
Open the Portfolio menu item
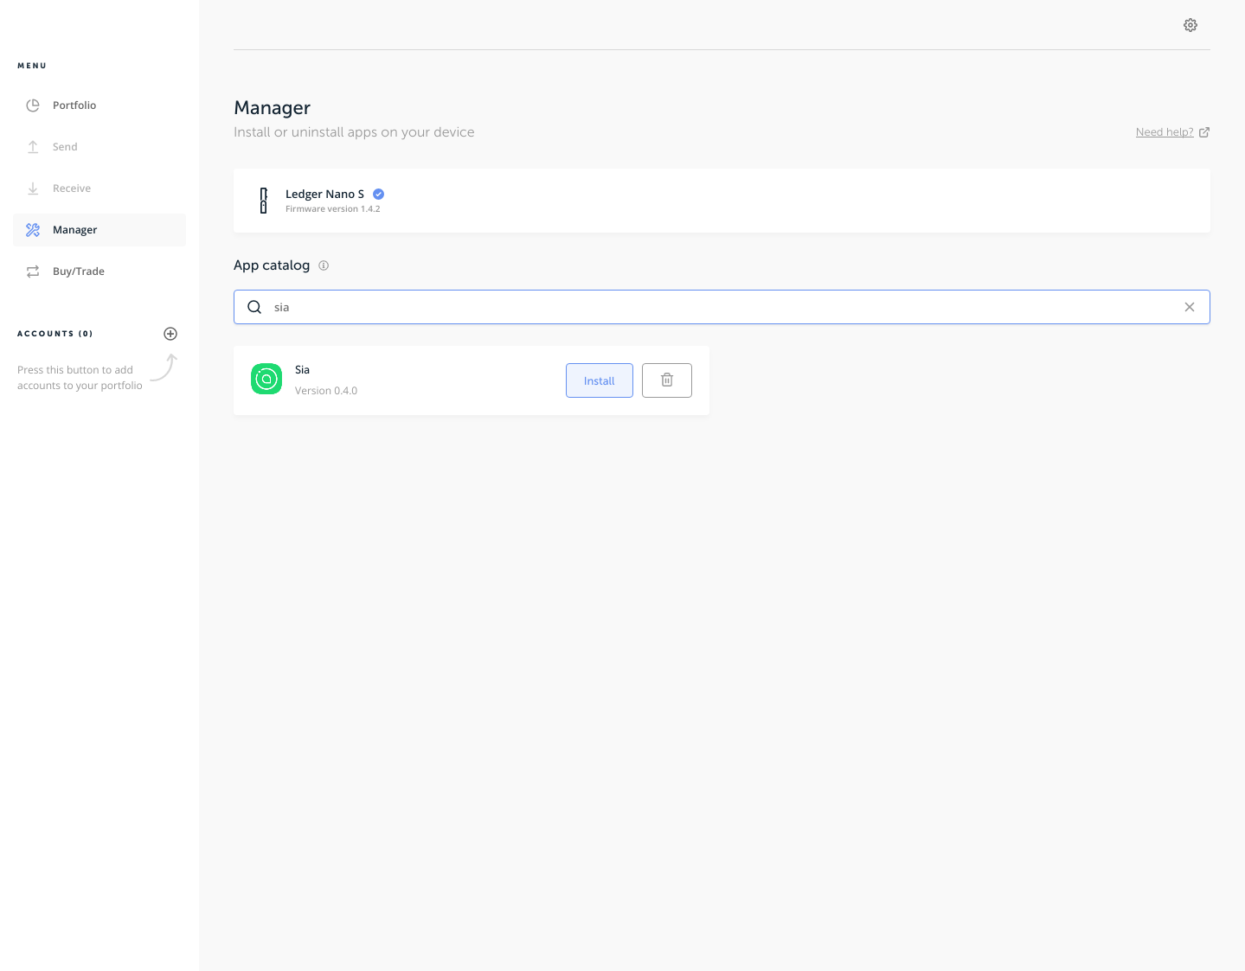pyautogui.click(x=99, y=105)
